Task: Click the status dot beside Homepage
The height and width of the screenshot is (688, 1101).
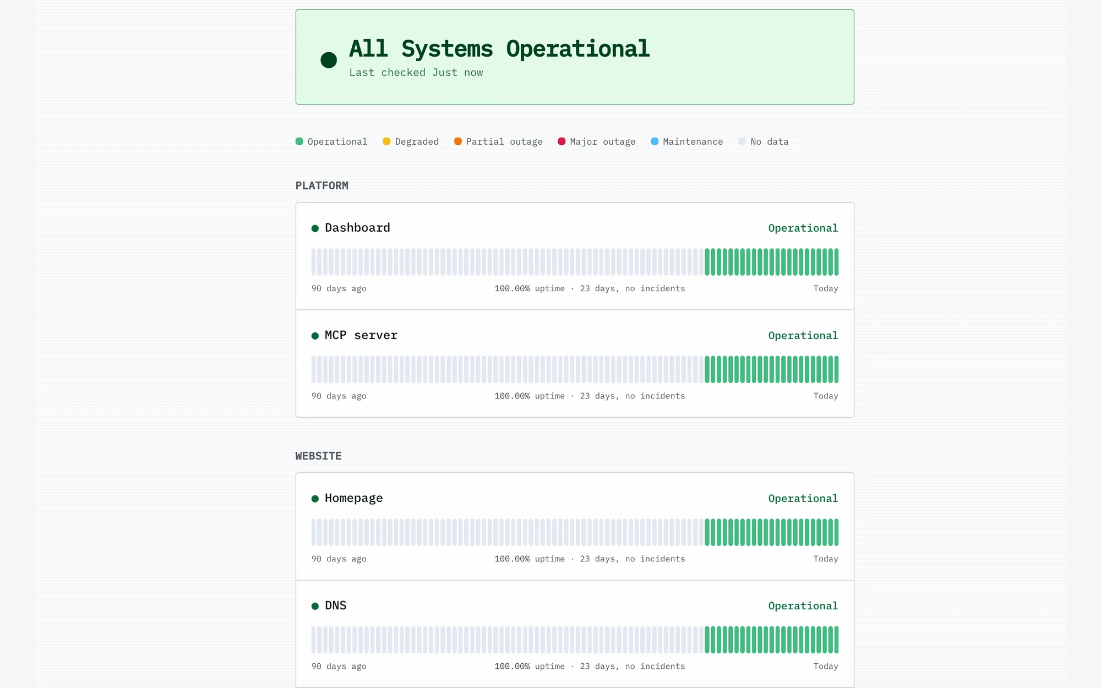Action: (x=315, y=499)
